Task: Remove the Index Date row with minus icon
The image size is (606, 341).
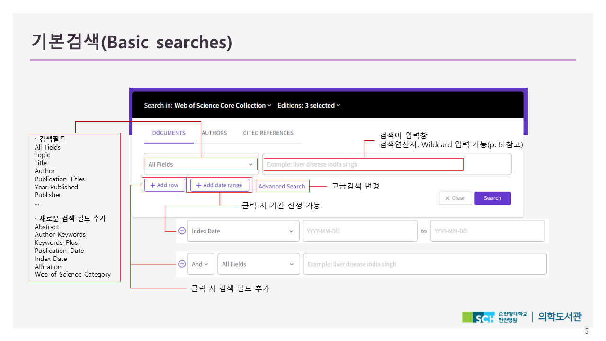Action: tap(182, 231)
